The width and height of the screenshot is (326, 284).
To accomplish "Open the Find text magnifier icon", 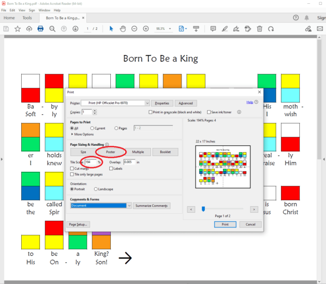I will (52, 29).
